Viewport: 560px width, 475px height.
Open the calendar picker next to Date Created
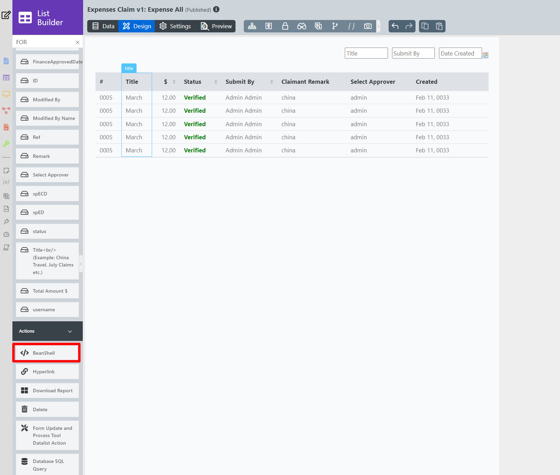(x=485, y=55)
